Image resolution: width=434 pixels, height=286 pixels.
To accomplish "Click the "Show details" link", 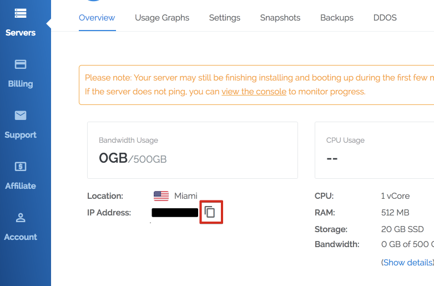I will tap(407, 262).
